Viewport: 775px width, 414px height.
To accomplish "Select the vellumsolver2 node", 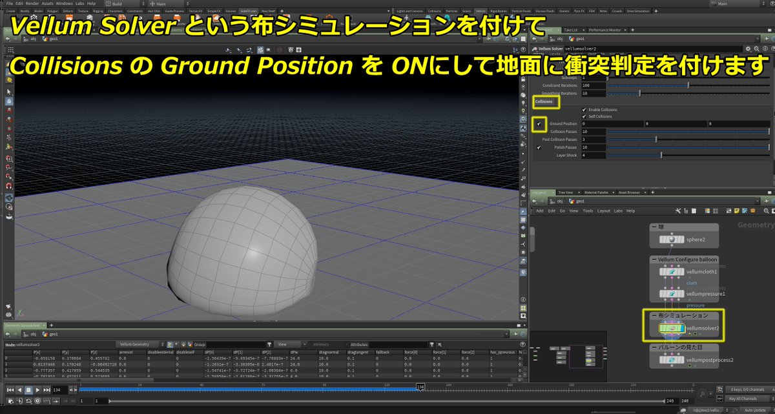I will (x=672, y=329).
